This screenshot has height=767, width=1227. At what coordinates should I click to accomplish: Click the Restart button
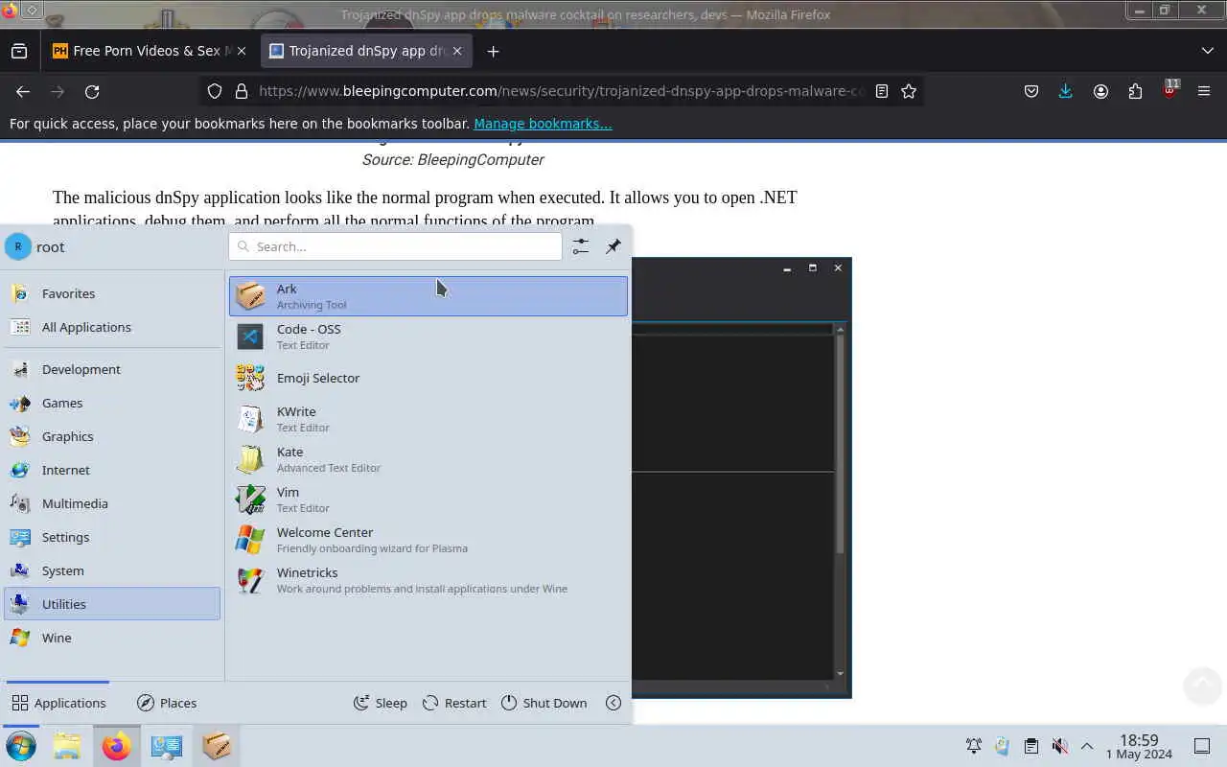coord(454,703)
